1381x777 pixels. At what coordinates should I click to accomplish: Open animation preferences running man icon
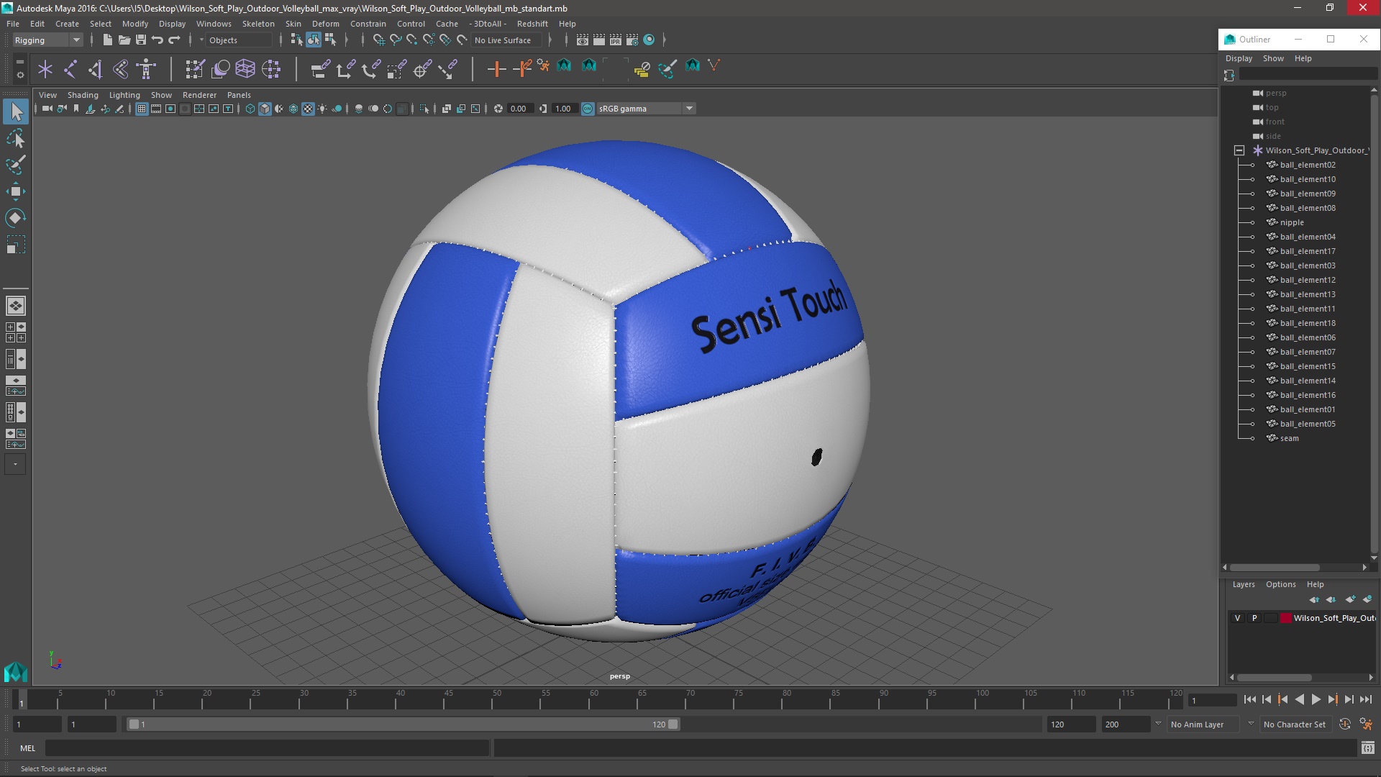[1366, 724]
